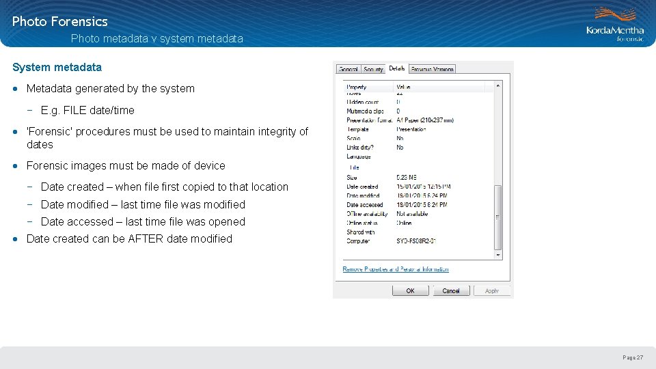Open Remove Properties and Personal Information link
Viewport: 656px width, 369px height.
(396, 269)
